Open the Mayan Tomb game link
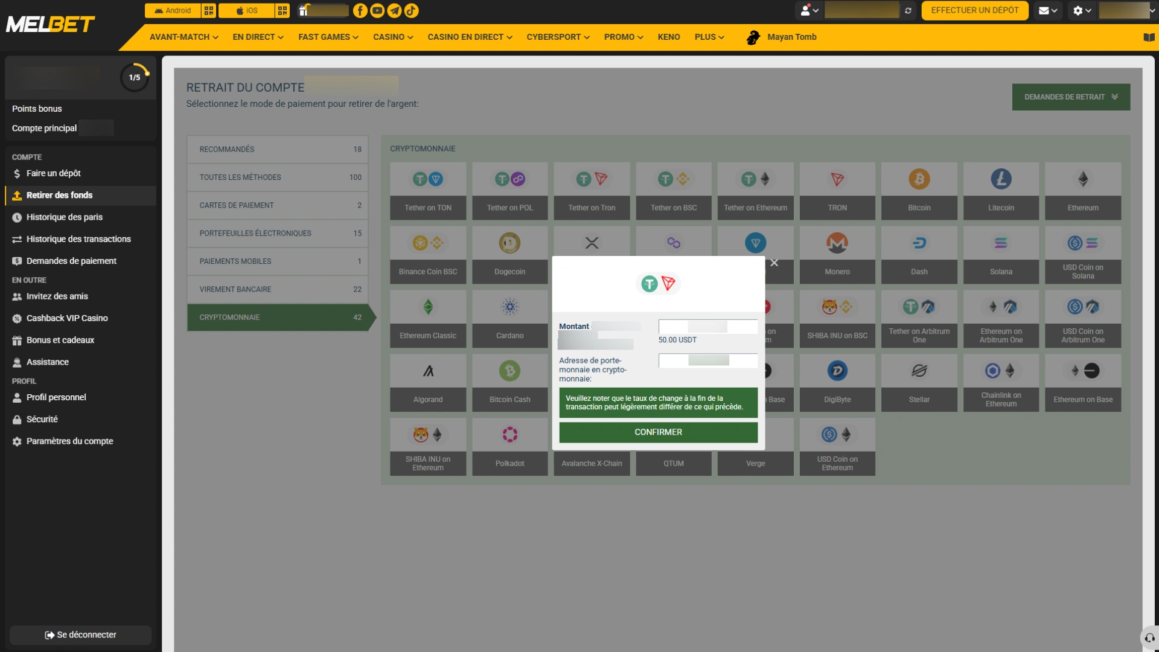 pyautogui.click(x=782, y=37)
